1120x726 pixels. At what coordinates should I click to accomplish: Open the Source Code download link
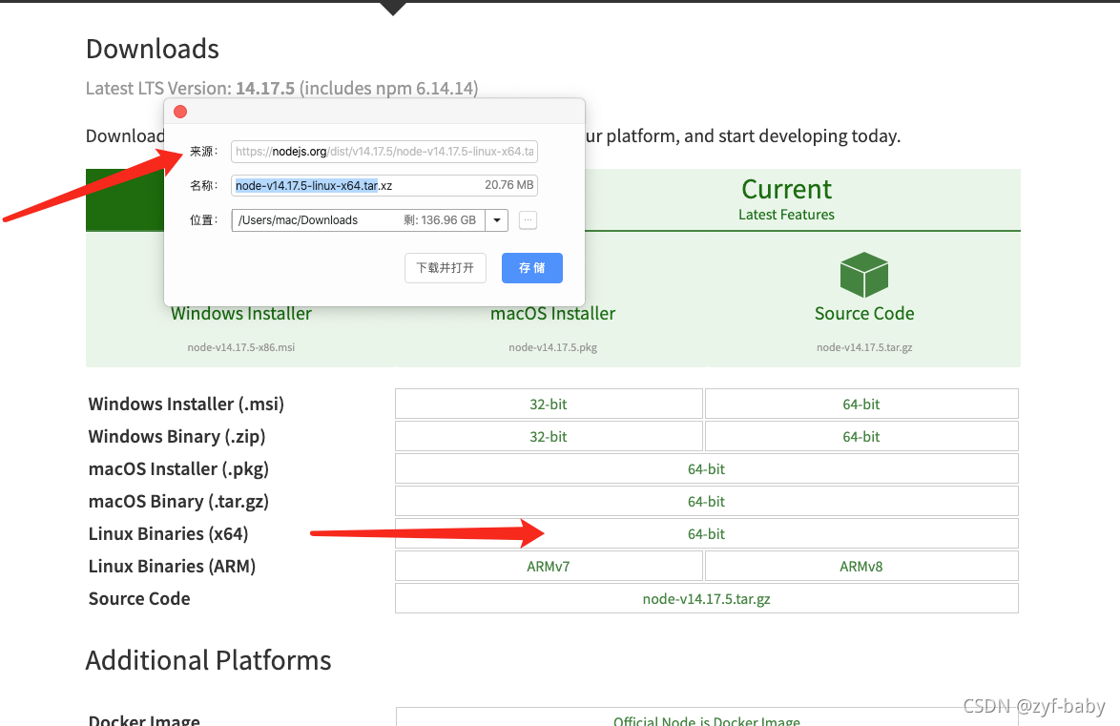point(864,314)
